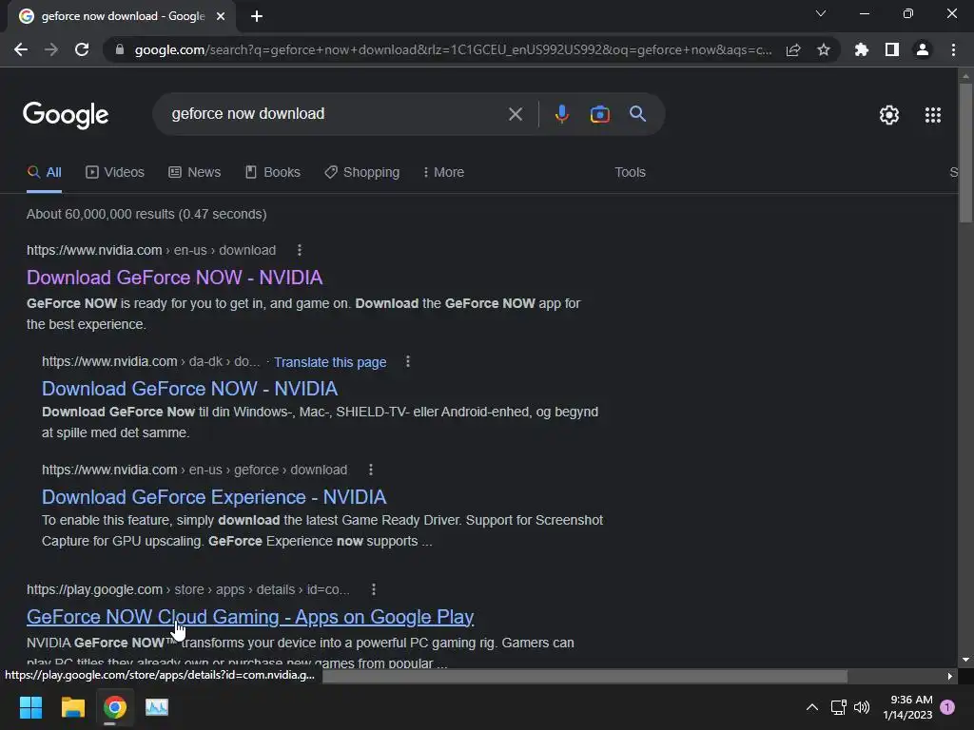Go back to the previous page
Viewport: 974px width, 730px height.
(21, 49)
